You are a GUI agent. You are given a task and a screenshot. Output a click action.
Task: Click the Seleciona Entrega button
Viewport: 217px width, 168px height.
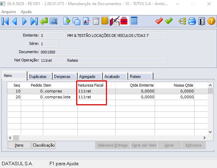pos(112,145)
